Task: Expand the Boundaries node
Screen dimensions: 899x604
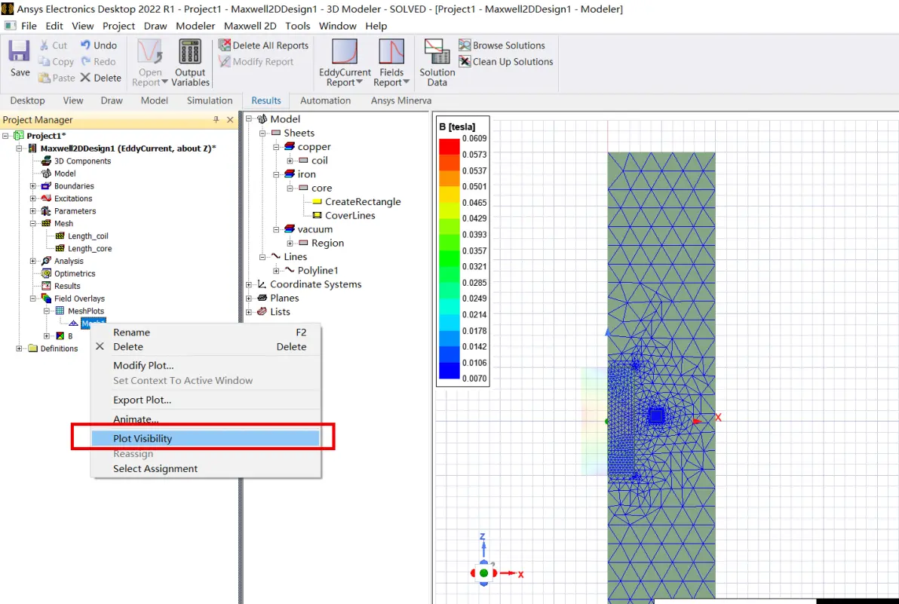Action: click(x=33, y=186)
